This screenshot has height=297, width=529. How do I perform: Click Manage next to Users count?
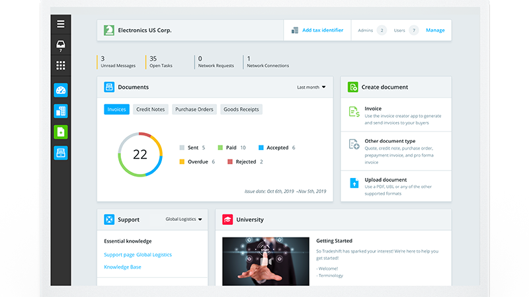[x=435, y=30]
